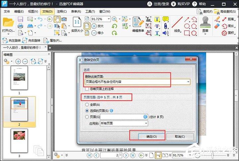Click the snapshot camera icon
Screen dimensions: 239x161
pyautogui.click(x=64, y=19)
